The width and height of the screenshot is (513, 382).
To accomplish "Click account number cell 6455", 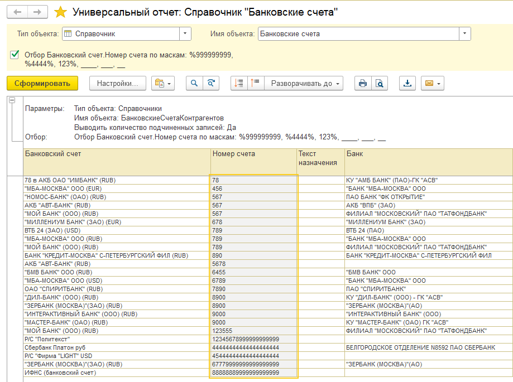I will [x=253, y=272].
